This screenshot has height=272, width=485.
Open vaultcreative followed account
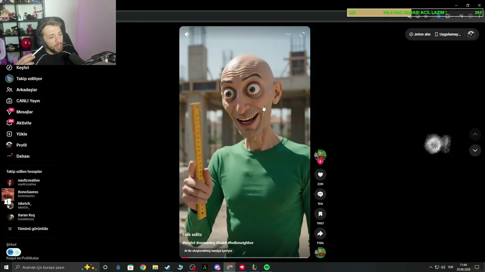coord(23,182)
